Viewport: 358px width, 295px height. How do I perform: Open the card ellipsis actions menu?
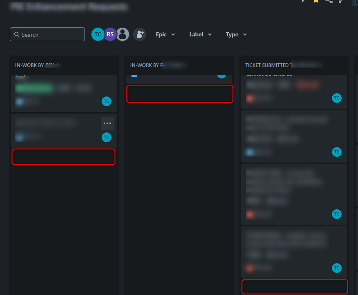[107, 123]
